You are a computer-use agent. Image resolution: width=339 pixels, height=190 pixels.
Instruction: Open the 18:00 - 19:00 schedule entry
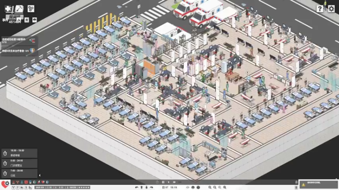pos(19,153)
